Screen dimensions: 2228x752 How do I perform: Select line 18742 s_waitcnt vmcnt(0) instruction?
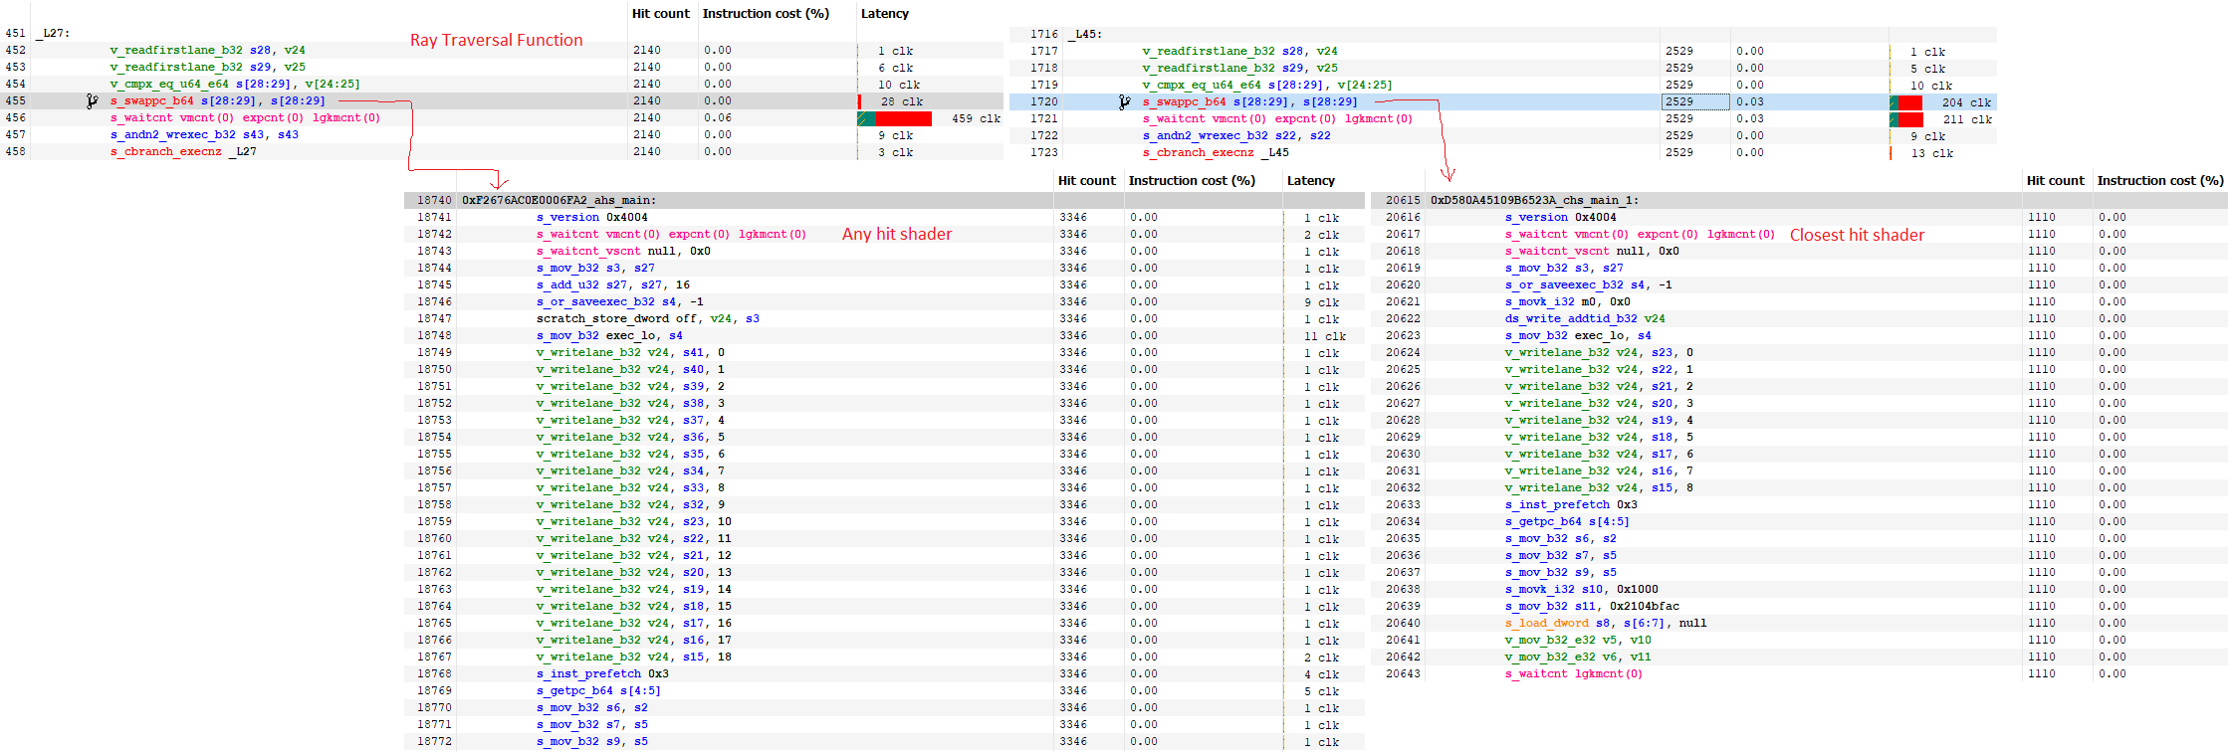[x=671, y=234]
